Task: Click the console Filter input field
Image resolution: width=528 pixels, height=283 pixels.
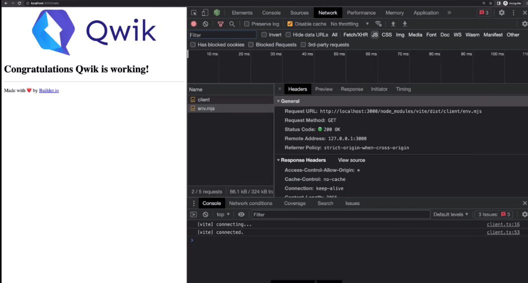Action: click(x=340, y=215)
